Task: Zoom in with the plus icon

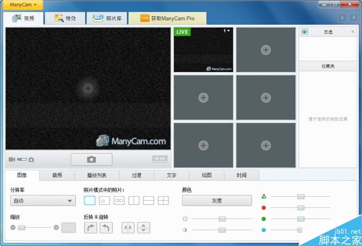Action: pyautogui.click(x=56, y=227)
